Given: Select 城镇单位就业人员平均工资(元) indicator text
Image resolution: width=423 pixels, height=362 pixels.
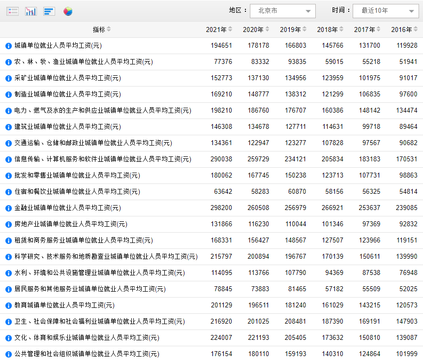Looking at the screenshot, I should 58,46.
